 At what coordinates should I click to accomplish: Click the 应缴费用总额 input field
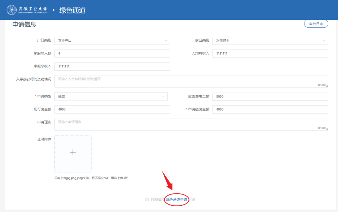(x=270, y=97)
